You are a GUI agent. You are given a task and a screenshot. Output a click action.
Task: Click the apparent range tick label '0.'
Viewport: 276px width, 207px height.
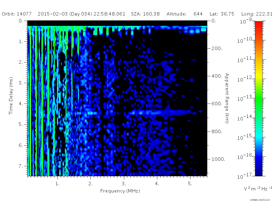(x=214, y=21)
